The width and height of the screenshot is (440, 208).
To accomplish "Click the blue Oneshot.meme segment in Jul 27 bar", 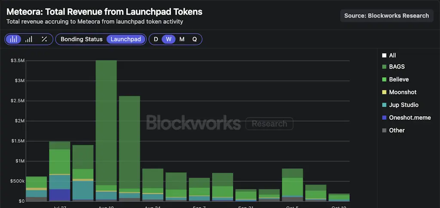I will coord(59,195).
